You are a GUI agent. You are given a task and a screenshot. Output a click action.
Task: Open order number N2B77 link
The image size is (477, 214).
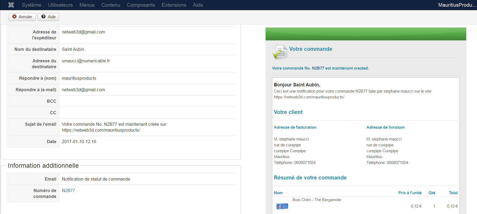pos(69,190)
